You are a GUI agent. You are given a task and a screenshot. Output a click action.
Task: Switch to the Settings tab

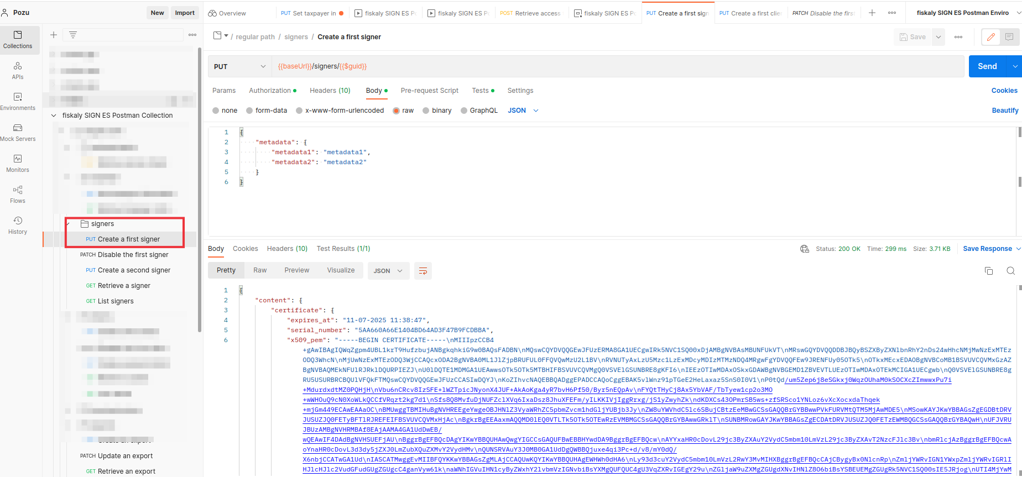520,91
